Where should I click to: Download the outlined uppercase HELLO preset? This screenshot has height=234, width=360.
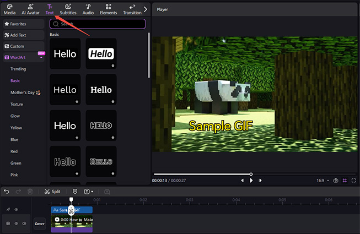tap(113, 138)
